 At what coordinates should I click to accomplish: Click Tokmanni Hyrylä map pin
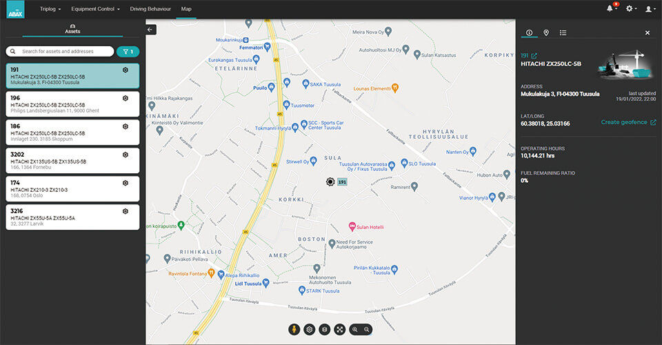(295, 128)
